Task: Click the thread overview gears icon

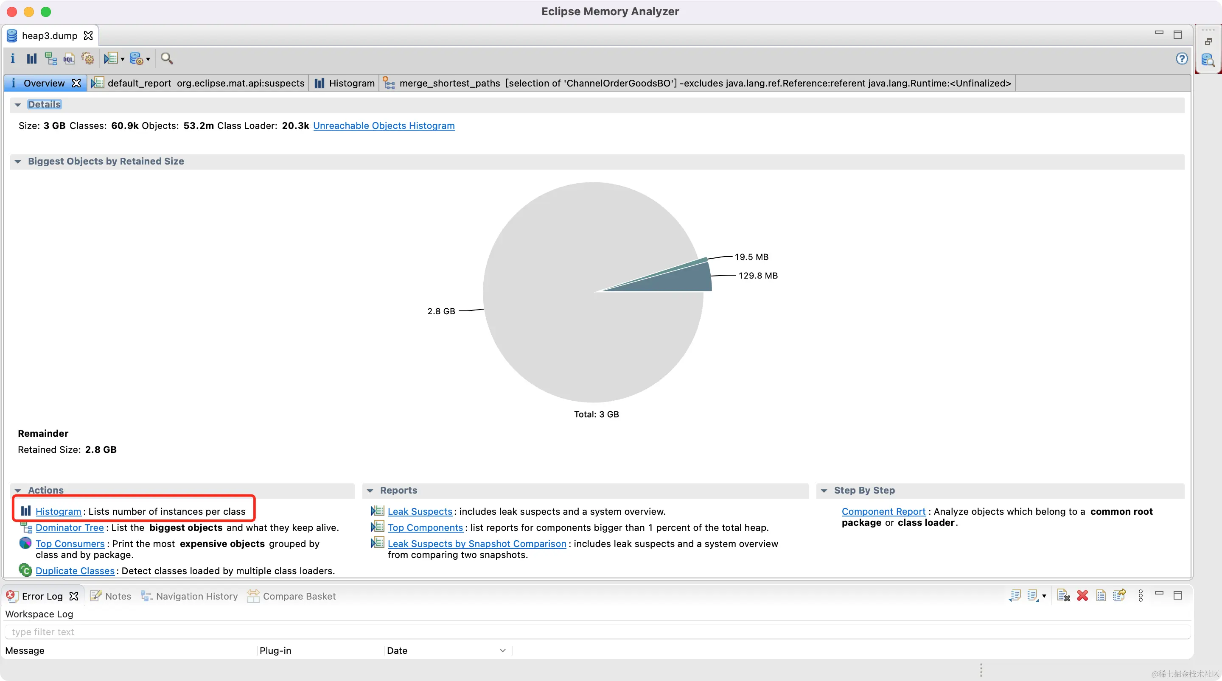Action: [88, 59]
